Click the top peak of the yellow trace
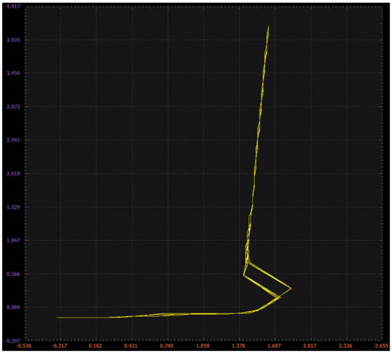392x352 pixels. point(268,26)
